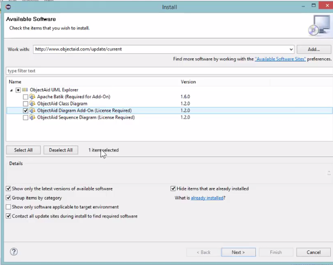Viewport: 333px width, 265px height.
Task: Click the Work with URL field
Action: point(164,49)
